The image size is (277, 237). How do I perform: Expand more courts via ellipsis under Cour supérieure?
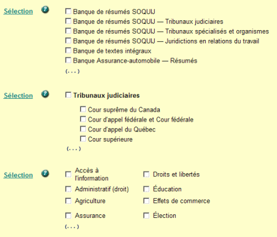tap(74, 149)
